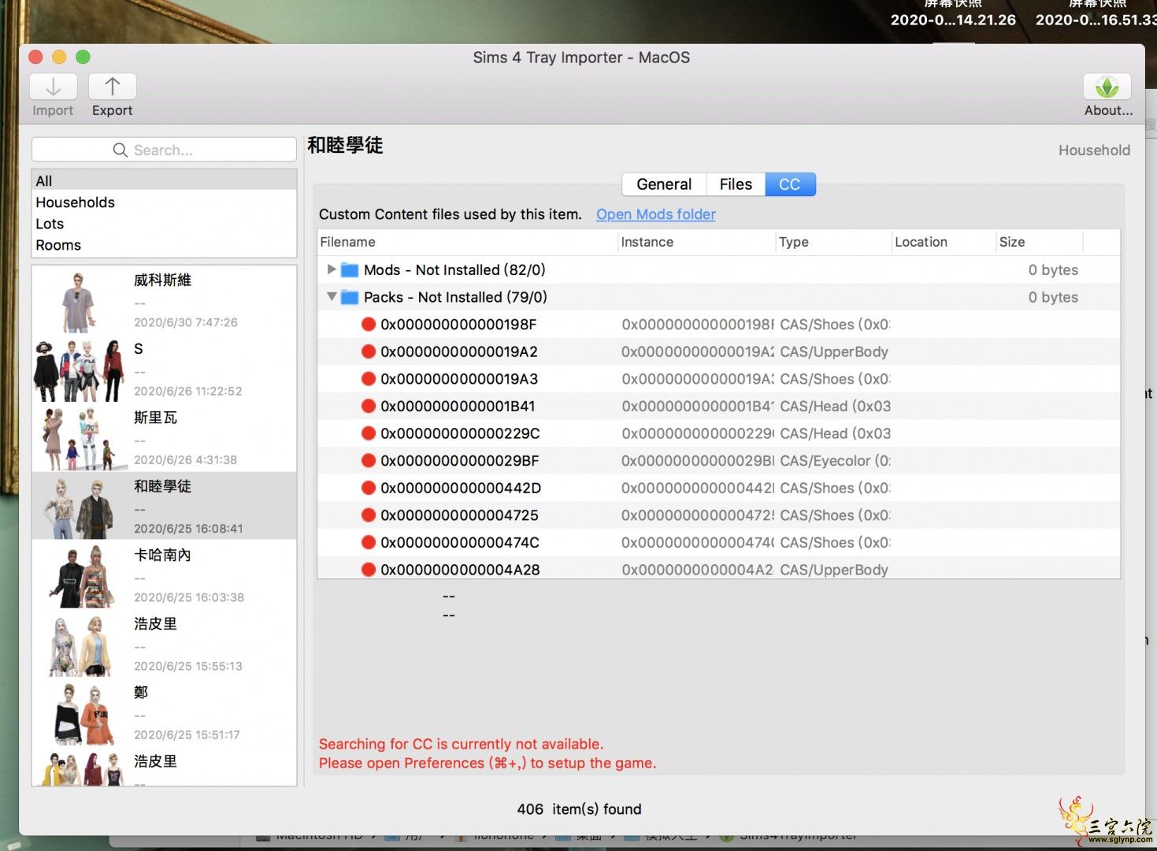Click the date 2020/6/26 11:22:52
The height and width of the screenshot is (851, 1157).
tap(188, 391)
